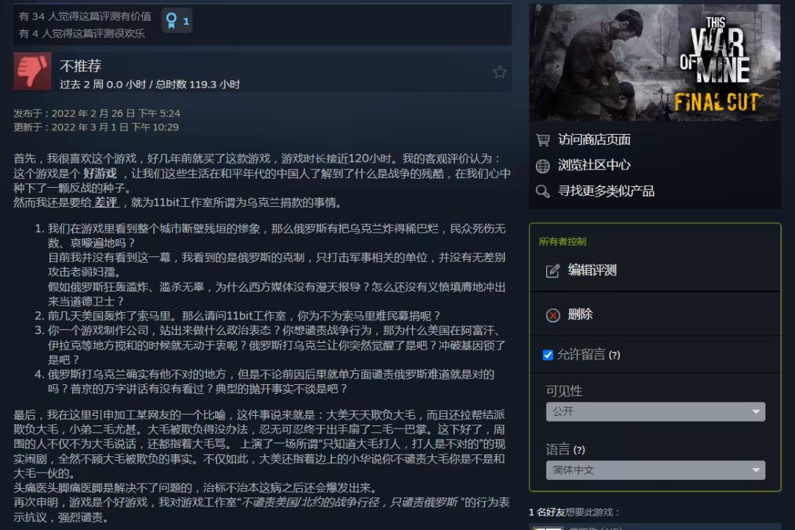The height and width of the screenshot is (530, 795).
Task: Click the pencil edit icon beside 编辑评测
Action: point(553,271)
